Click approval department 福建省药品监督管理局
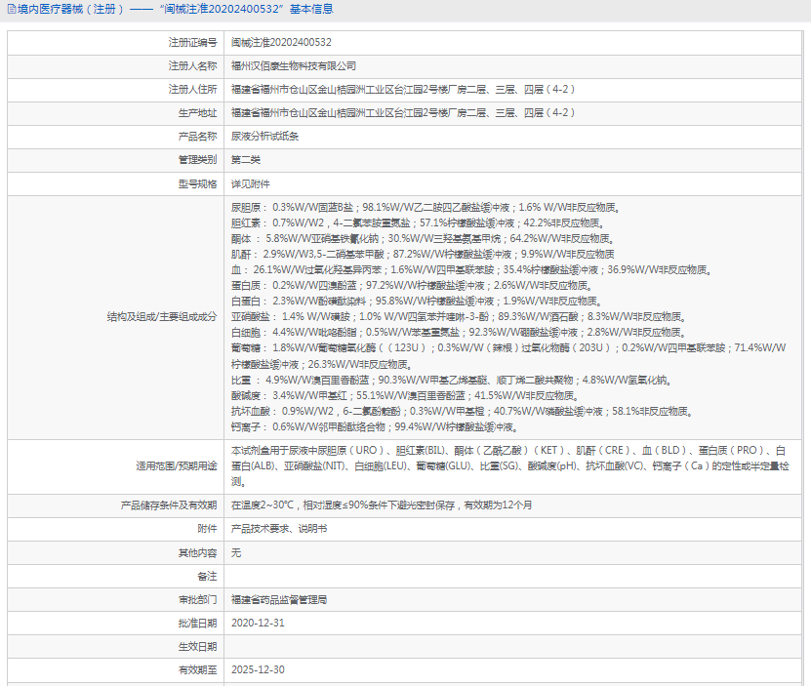The height and width of the screenshot is (686, 811). (279, 599)
